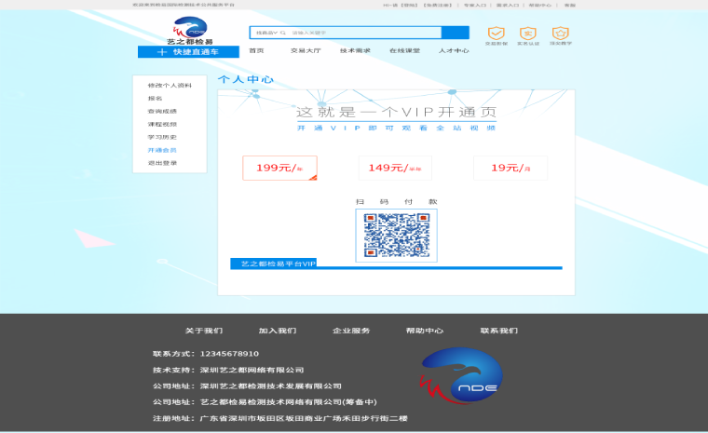Open the 专家入口 link
Screen dimensions: 708x433
pyautogui.click(x=475, y=5)
